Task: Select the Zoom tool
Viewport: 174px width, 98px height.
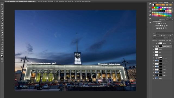Action: click(2, 49)
